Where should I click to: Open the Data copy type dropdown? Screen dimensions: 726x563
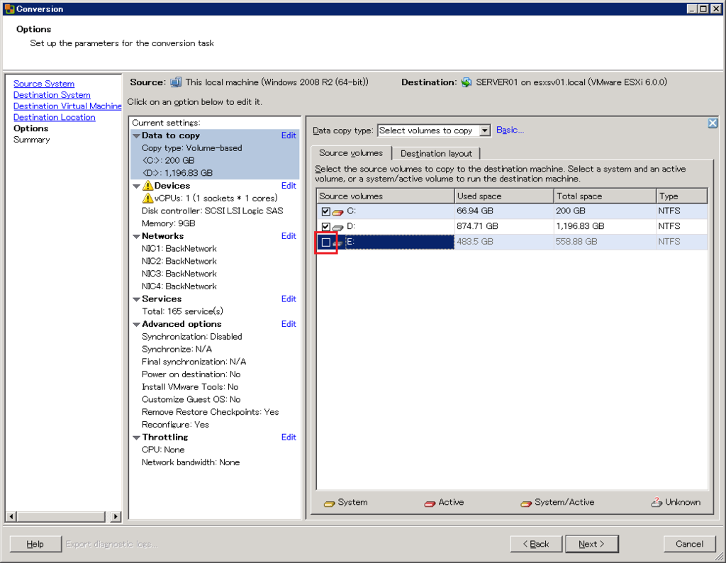485,130
